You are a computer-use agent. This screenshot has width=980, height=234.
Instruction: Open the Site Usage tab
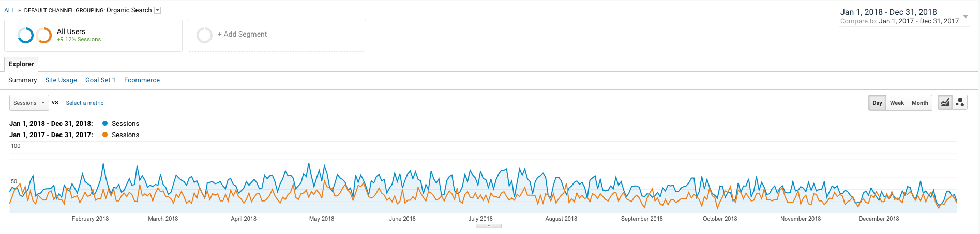[x=61, y=80]
